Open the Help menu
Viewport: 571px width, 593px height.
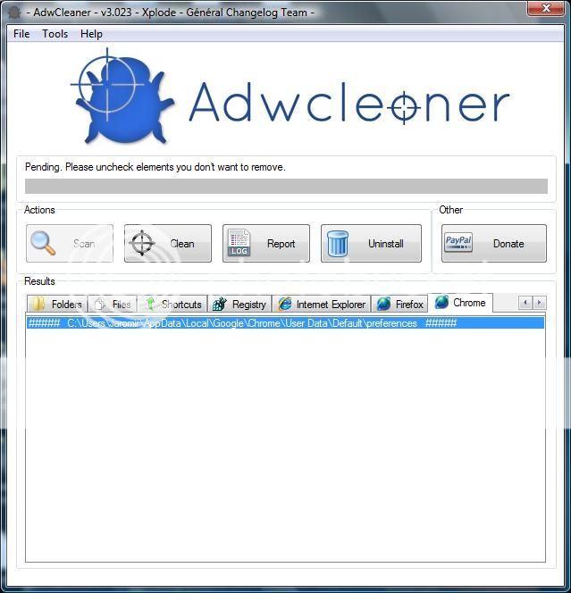(x=91, y=34)
